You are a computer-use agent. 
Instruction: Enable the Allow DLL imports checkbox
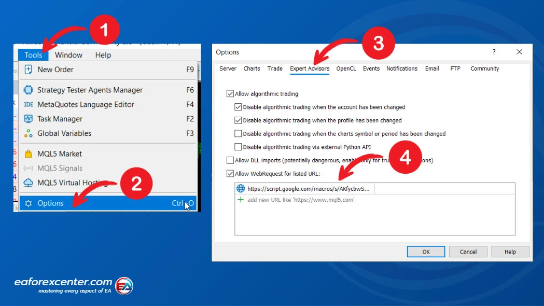pos(230,160)
